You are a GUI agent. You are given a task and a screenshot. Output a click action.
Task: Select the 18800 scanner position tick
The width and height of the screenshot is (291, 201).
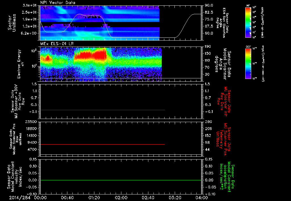point(31,129)
